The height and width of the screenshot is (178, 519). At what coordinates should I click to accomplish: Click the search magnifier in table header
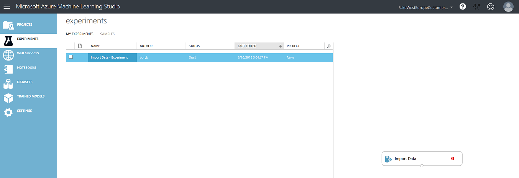tap(328, 46)
